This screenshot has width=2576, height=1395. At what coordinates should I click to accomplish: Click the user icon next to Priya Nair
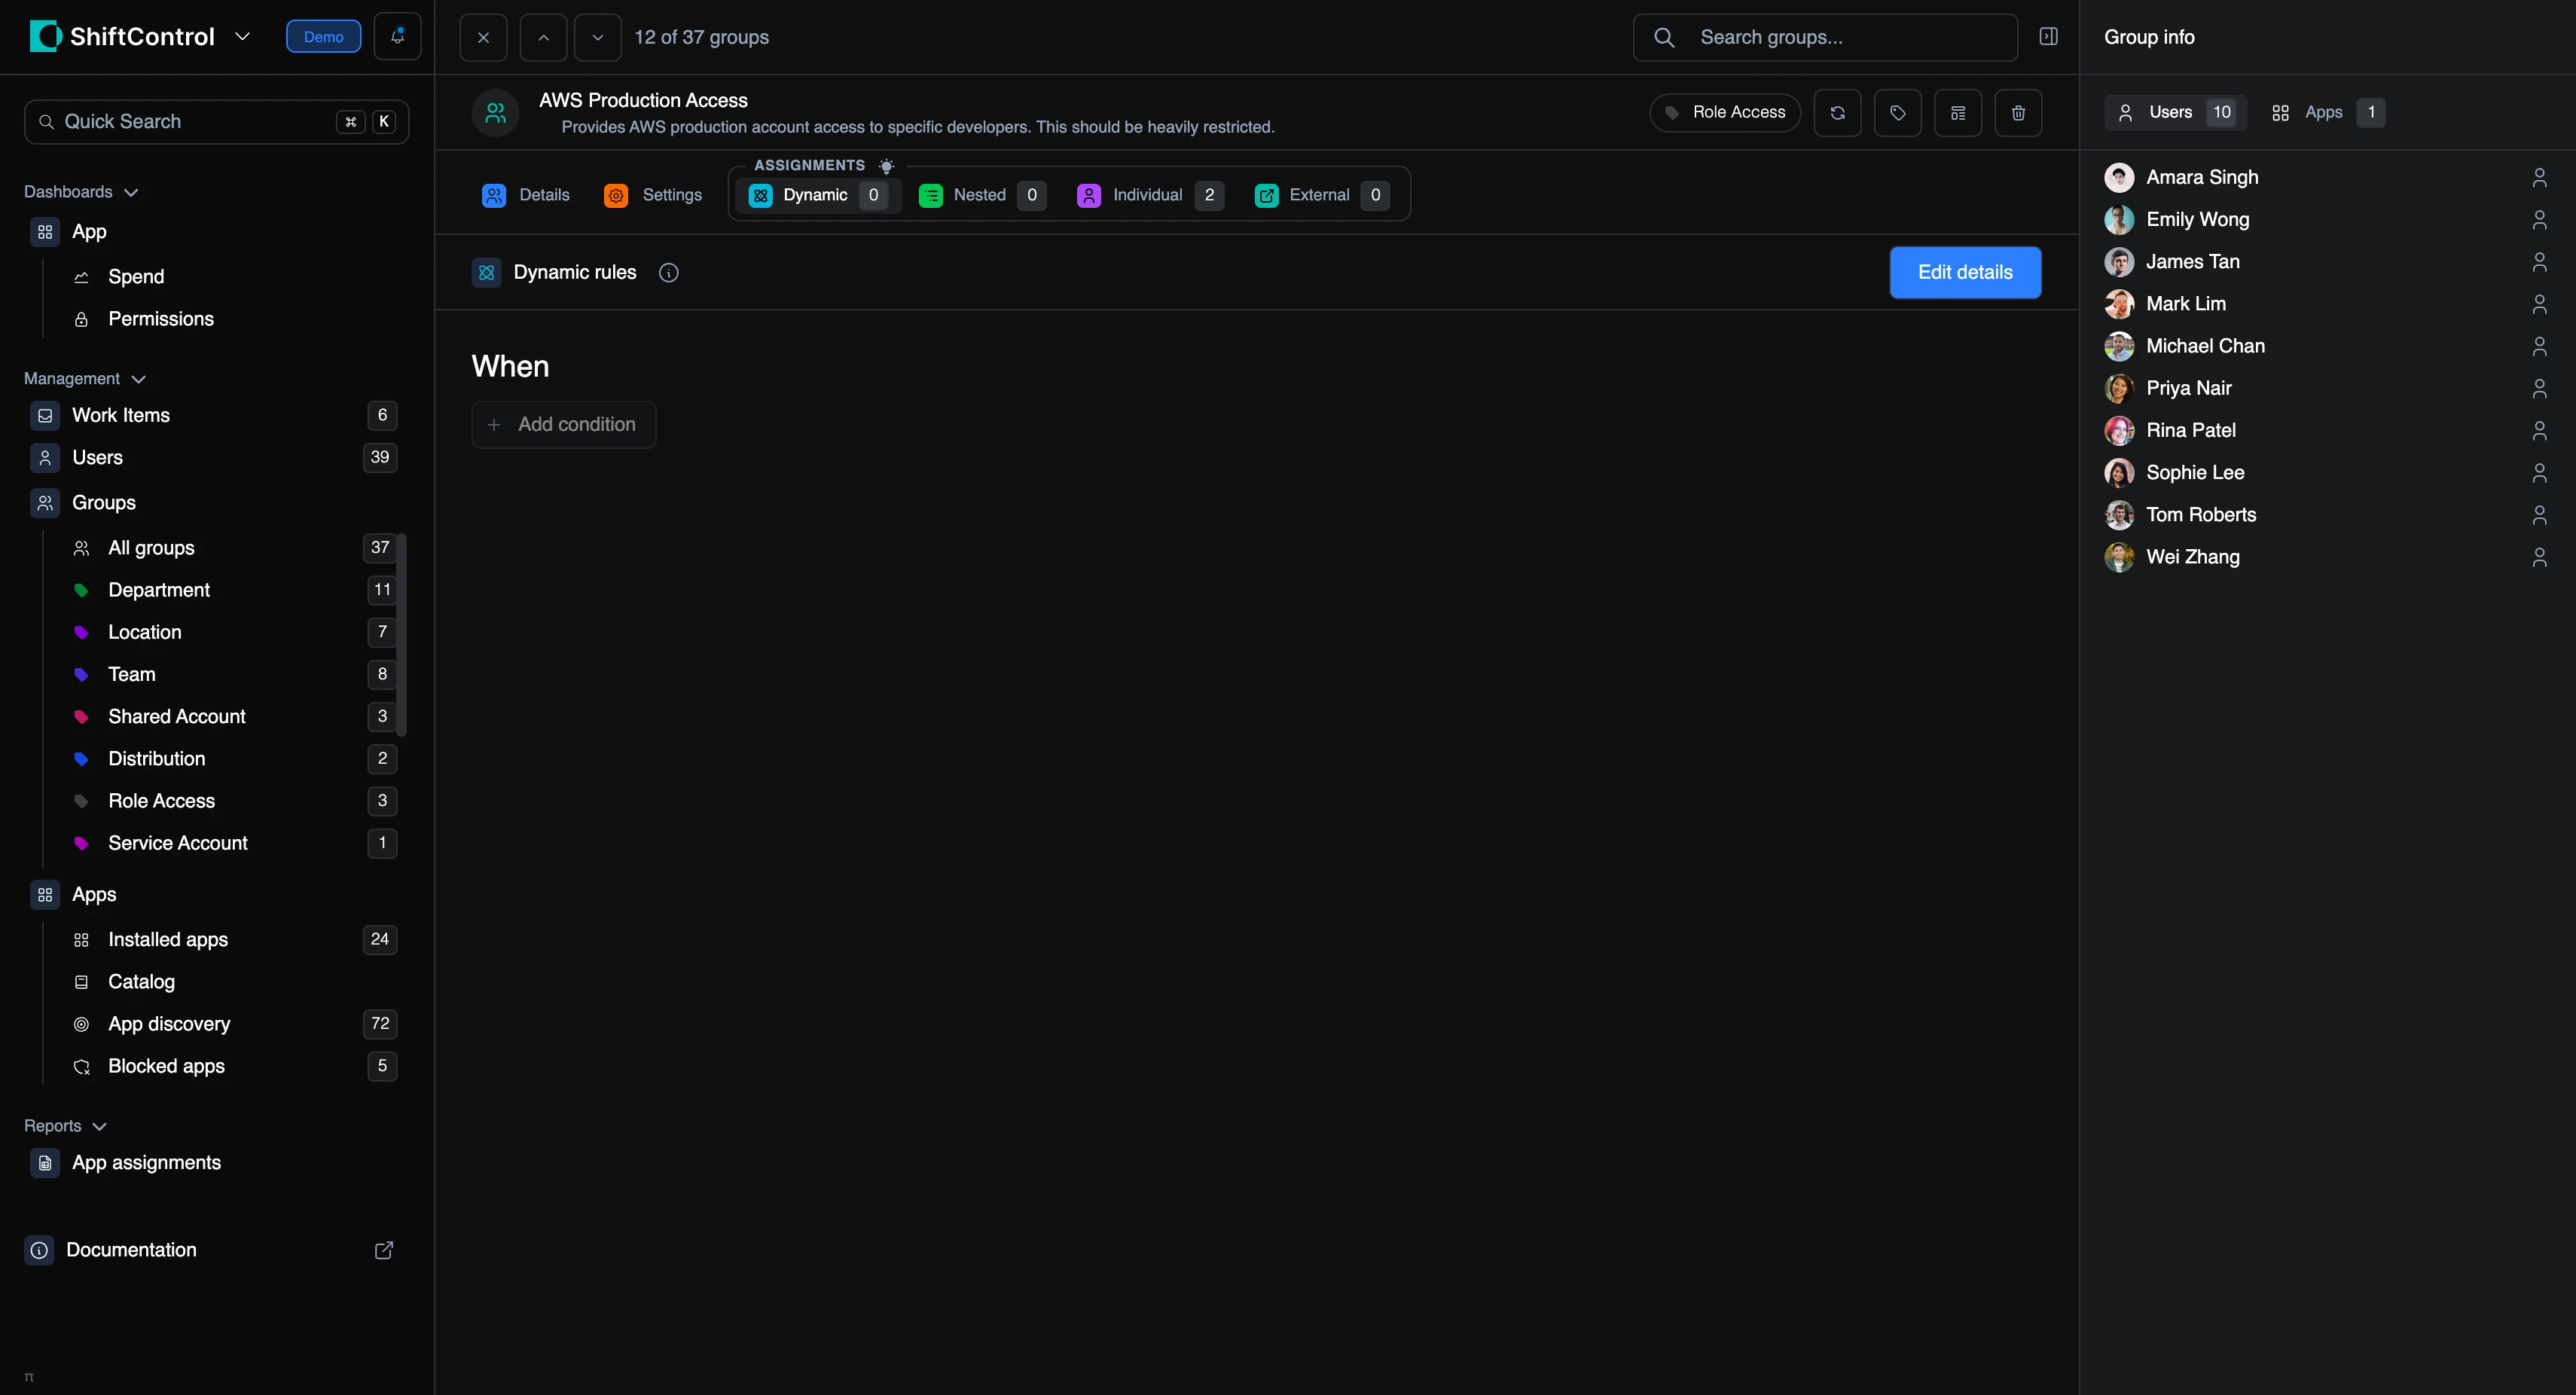click(2539, 388)
